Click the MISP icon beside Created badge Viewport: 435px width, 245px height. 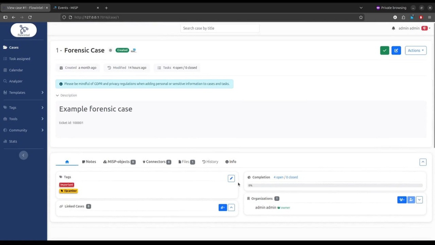[133, 50]
